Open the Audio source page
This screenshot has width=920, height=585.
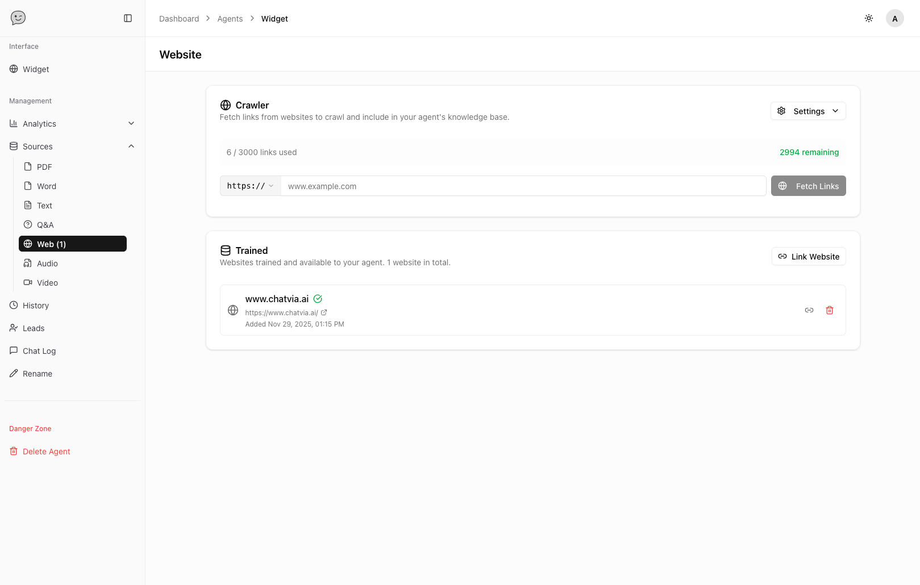click(47, 264)
